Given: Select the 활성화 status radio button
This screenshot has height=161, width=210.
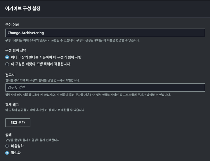Looking at the screenshot, I should click(7, 153).
